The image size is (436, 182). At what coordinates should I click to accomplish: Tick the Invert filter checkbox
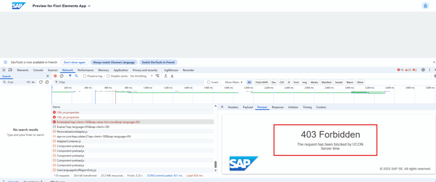[x=209, y=82]
